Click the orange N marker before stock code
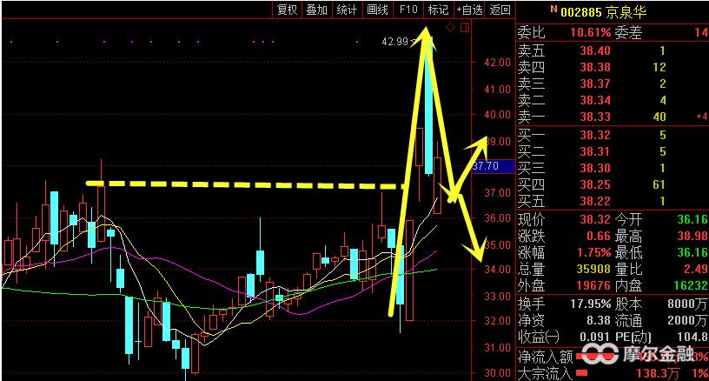 click(553, 9)
